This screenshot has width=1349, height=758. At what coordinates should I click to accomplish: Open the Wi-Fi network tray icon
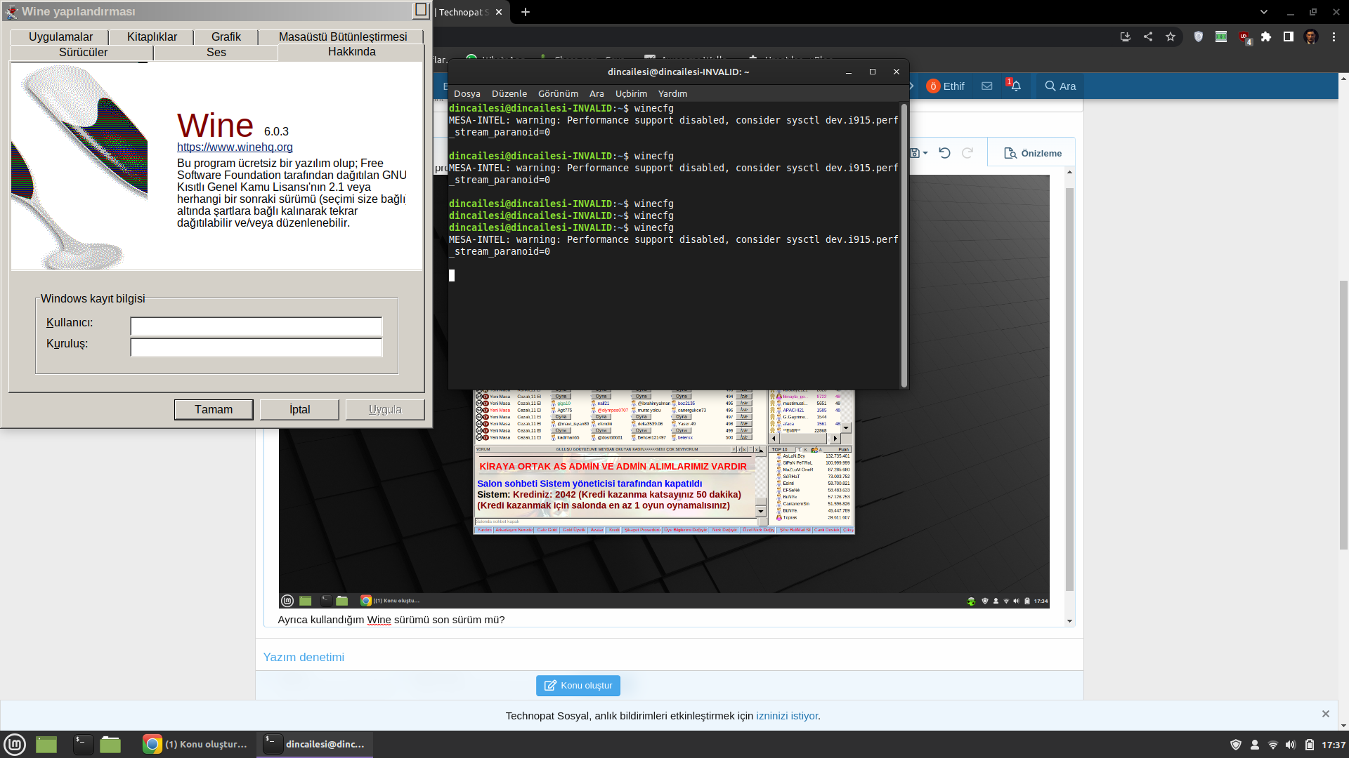tap(1273, 745)
